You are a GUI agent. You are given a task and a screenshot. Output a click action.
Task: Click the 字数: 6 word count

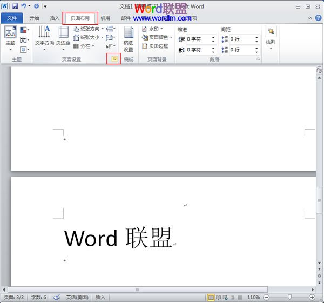point(39,298)
